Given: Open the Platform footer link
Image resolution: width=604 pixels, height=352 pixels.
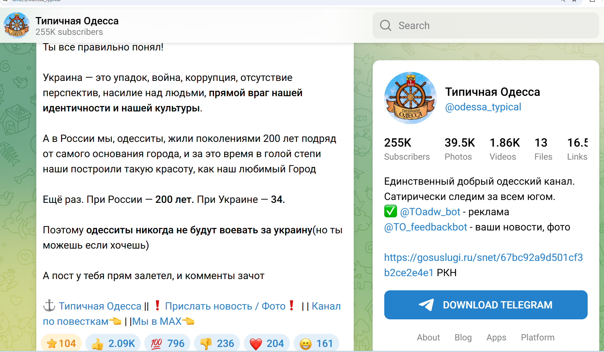Looking at the screenshot, I should [538, 337].
